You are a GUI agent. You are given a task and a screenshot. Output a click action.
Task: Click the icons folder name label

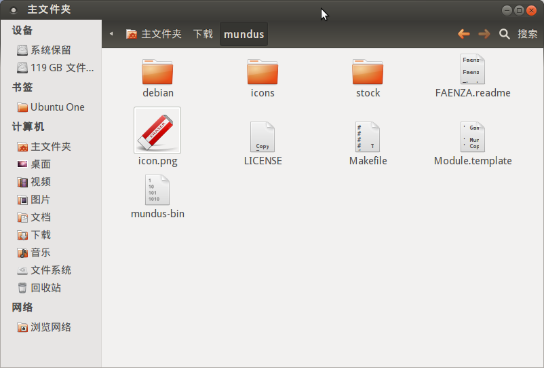coord(263,93)
